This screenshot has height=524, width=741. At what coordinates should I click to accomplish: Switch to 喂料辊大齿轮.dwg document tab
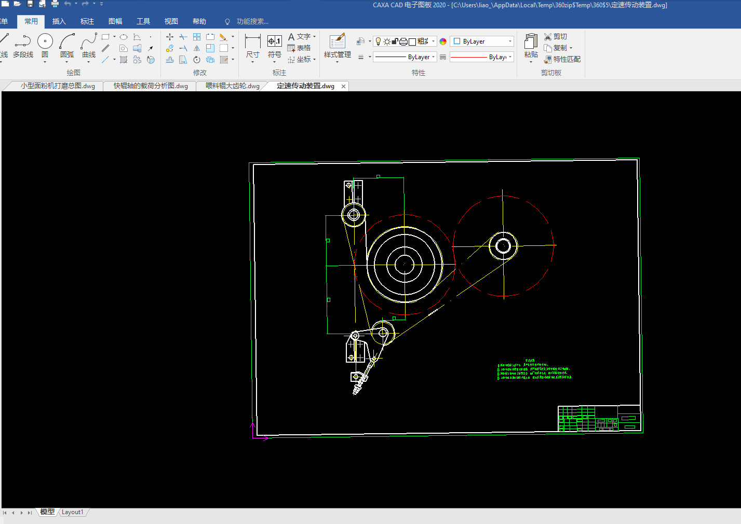click(x=232, y=86)
